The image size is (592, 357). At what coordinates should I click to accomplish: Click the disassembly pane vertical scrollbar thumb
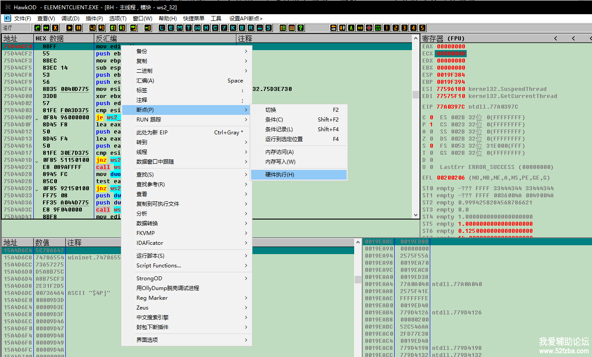[416, 94]
